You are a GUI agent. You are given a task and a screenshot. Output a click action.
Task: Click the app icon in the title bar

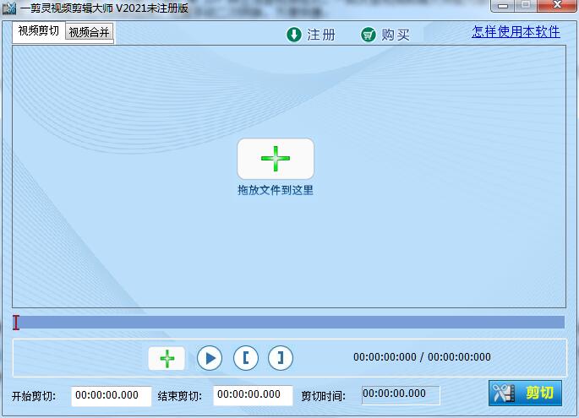8,8
